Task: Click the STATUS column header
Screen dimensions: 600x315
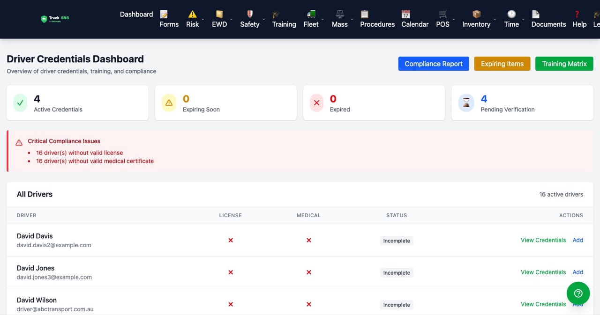Action: [397, 215]
